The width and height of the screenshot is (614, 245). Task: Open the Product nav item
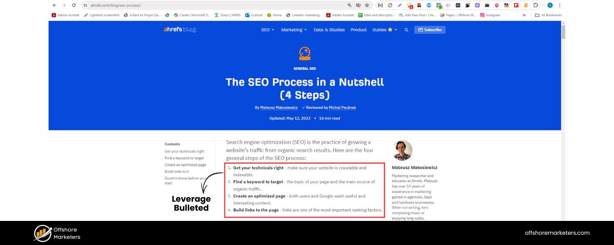pos(359,30)
